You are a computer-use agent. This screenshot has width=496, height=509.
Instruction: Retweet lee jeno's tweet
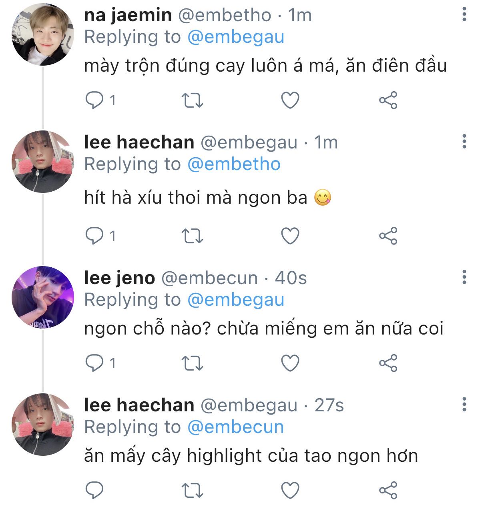point(193,363)
